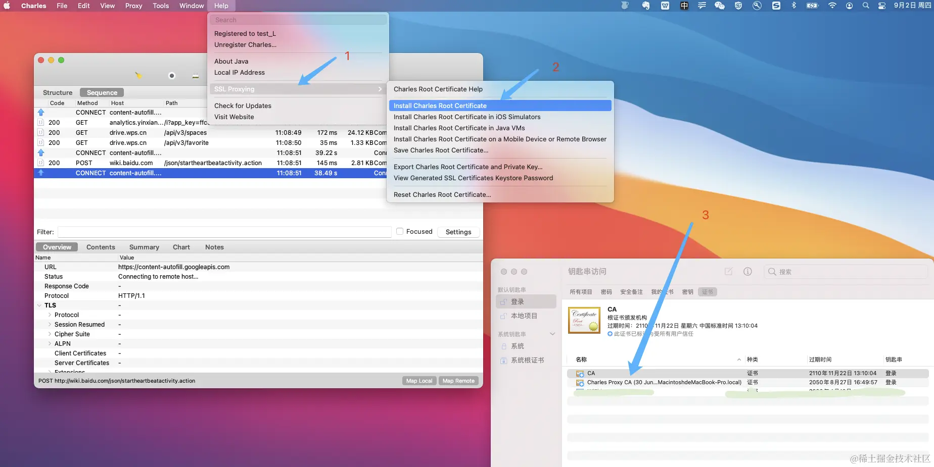Open the Notes tab
Screen dimensions: 934x467
point(214,247)
